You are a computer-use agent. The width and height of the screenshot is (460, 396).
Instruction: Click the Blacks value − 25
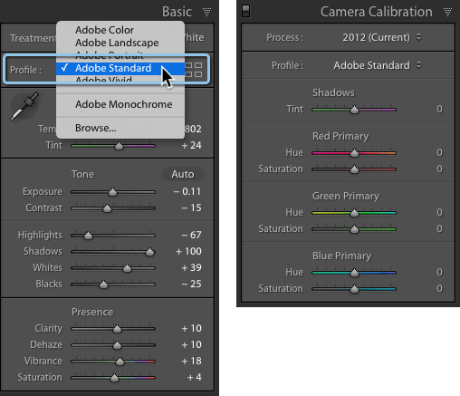pyautogui.click(x=191, y=284)
